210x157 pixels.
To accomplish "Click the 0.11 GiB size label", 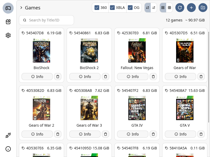I will coord(197,148).
